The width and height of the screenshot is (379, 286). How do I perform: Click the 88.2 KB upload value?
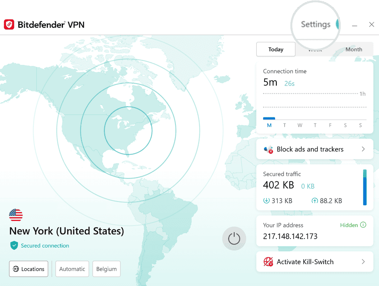pos(331,201)
